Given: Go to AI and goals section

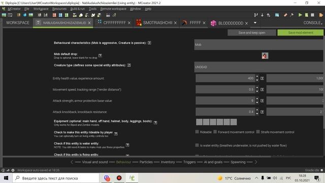Looking at the screenshot, I should tap(213, 162).
